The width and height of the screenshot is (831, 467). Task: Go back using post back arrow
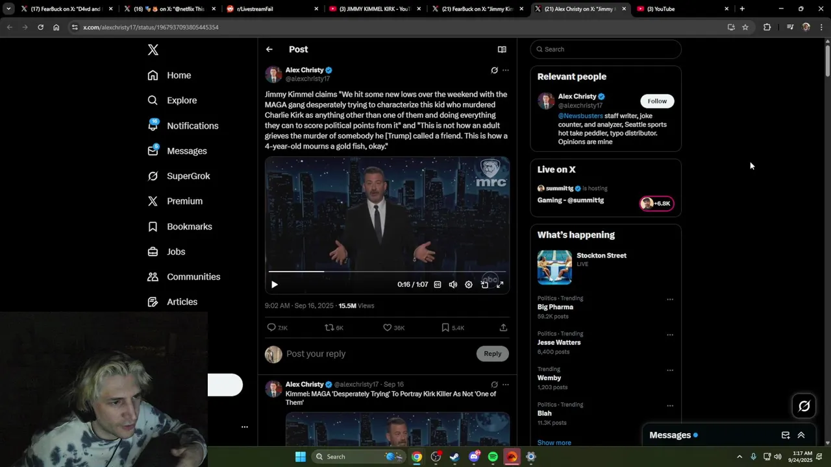(x=269, y=49)
